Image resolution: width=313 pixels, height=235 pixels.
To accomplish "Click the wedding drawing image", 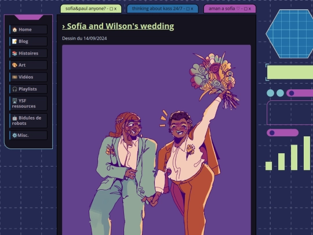I will tap(156, 140).
